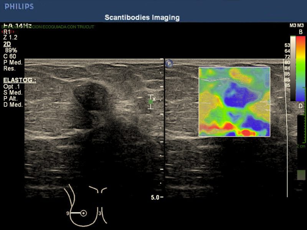This screenshot has width=307, height=230.
Task: Click the probe position circle on body marker
Action: click(x=84, y=213)
